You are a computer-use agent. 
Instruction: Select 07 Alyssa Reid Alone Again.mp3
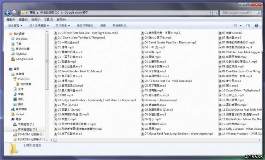click(177, 134)
